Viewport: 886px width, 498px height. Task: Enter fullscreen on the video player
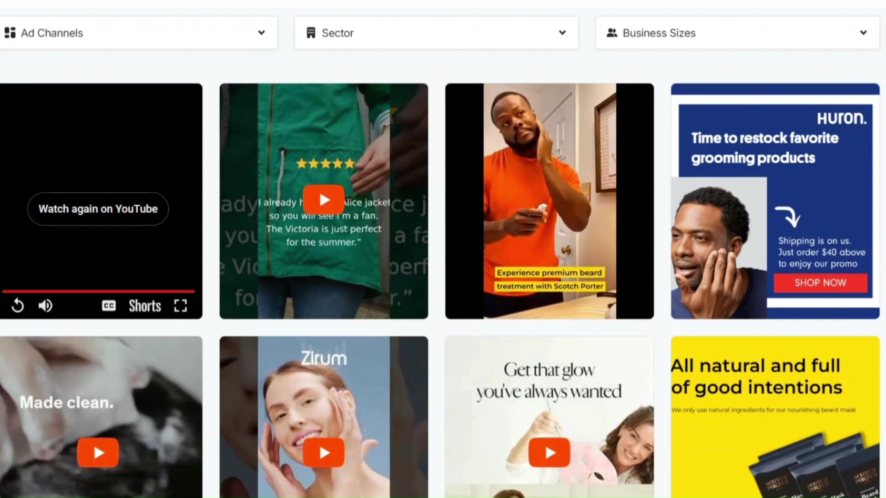pos(180,306)
